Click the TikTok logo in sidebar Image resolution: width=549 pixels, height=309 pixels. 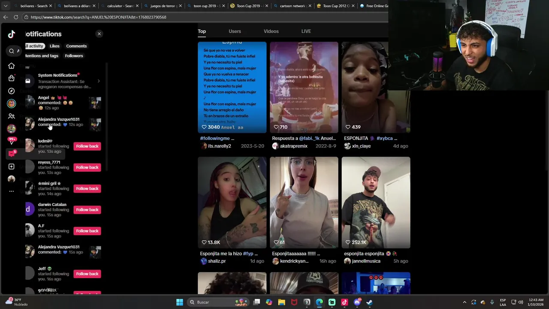click(x=12, y=34)
